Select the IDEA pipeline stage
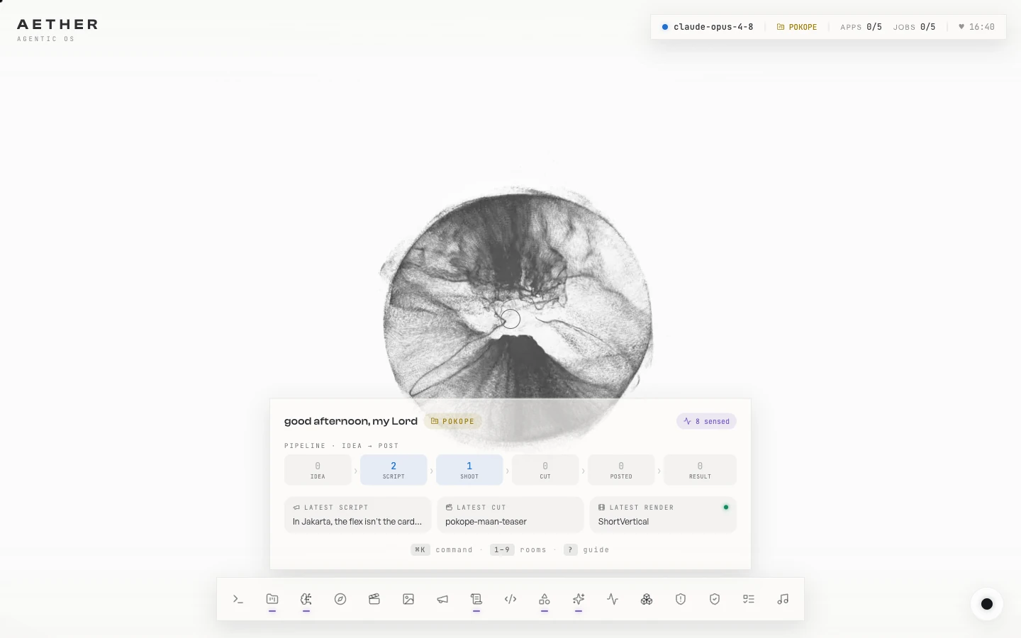 point(318,470)
